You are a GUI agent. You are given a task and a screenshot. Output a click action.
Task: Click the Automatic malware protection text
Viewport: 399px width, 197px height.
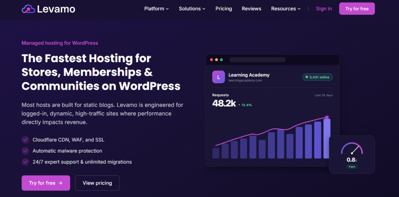[x=67, y=151]
